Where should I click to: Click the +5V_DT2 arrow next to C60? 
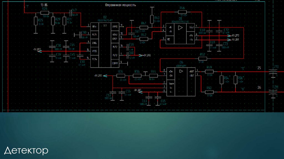pos(141,55)
